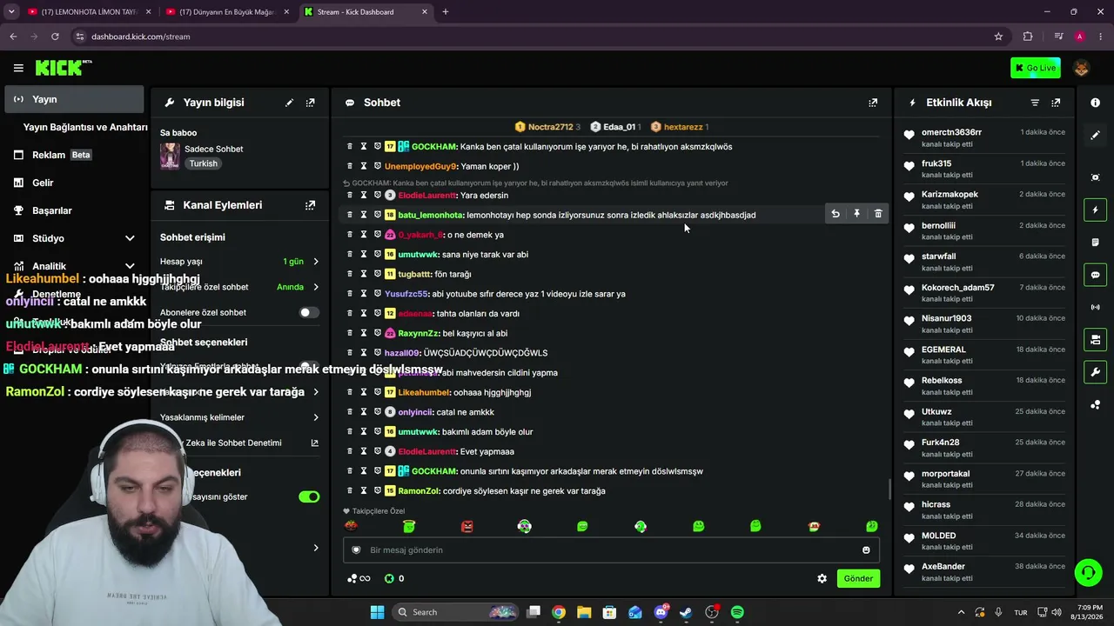Viewport: 1114px width, 626px height.
Task: Toggle the wrench icon in right sidebar
Action: [x=1095, y=372]
